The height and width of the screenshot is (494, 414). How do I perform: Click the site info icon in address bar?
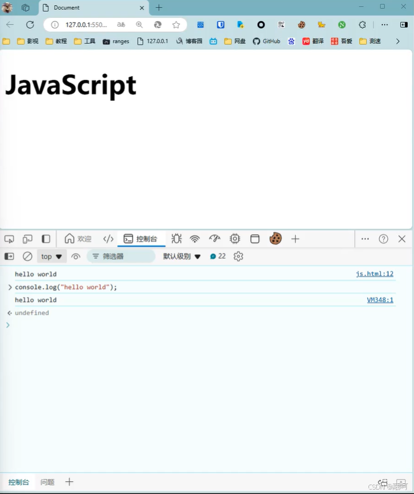[55, 24]
